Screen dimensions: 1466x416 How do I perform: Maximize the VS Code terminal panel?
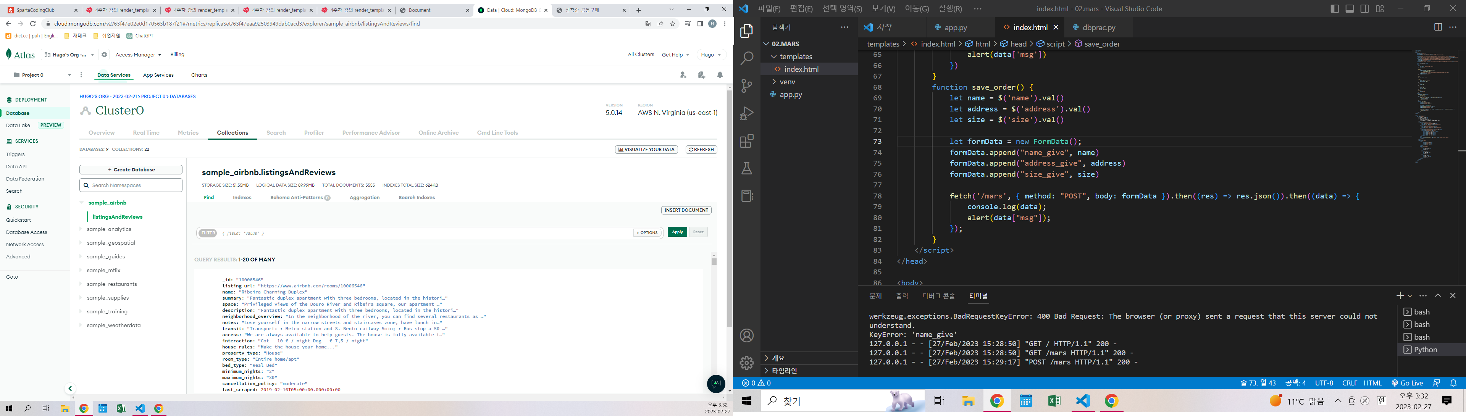pos(1438,296)
